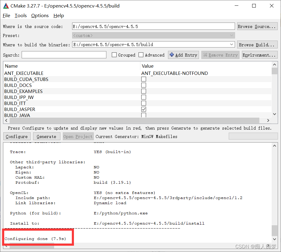Viewport: 281px width, 252px height.
Task: Select the BUILD_DOCS entry name
Action: pos(18,85)
